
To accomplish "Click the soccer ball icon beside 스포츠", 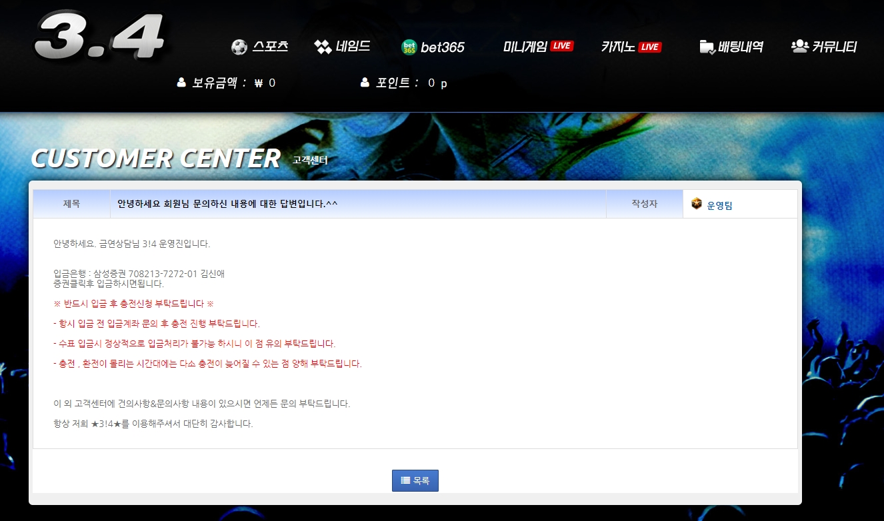I will [x=239, y=47].
